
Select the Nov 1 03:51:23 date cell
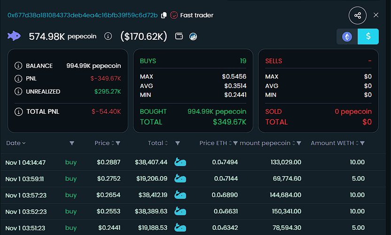25,228
